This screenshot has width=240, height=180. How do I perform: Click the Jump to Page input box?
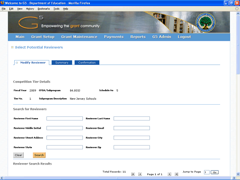pos(207,172)
